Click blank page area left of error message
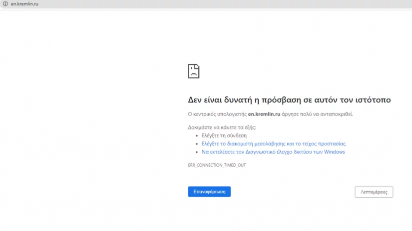Image resolution: width=412 pixels, height=231 pixels. (90, 124)
